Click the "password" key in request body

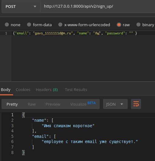pyautogui.click(x=115, y=33)
